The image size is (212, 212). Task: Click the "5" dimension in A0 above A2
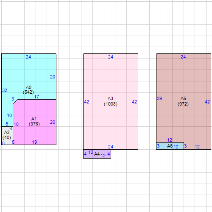(7, 124)
